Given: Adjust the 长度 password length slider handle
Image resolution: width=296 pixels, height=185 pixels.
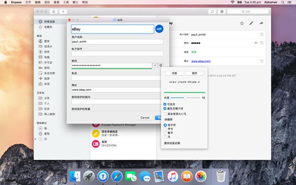Looking at the screenshot, I should (185, 98).
